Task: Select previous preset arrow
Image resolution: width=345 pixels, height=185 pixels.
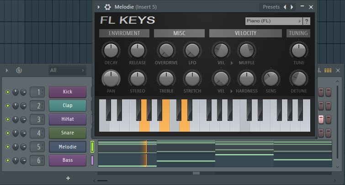Action: [285, 7]
